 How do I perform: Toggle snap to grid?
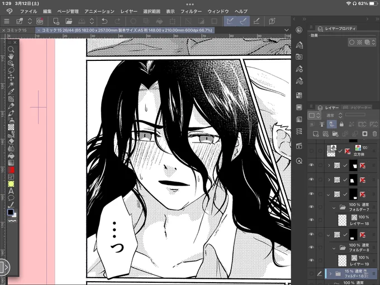coord(256,21)
